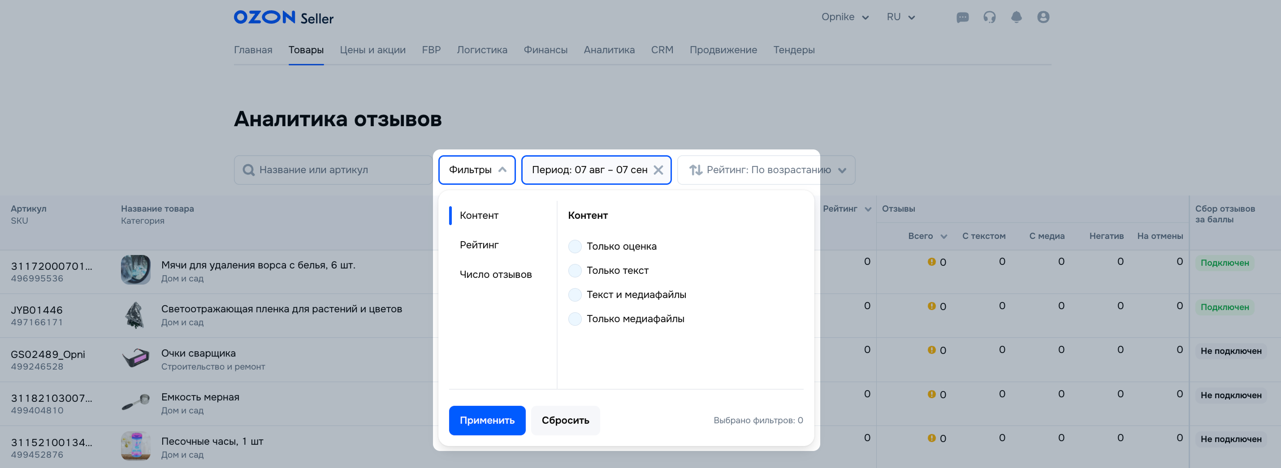Click the hair remover balls product thumbnail
The width and height of the screenshot is (1281, 468).
(x=135, y=269)
